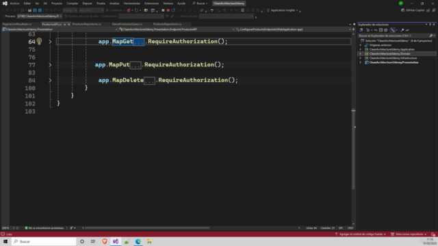Screen dimensions: 438x246
Task: Save the current file with the disk icon
Action: click(x=35, y=10)
